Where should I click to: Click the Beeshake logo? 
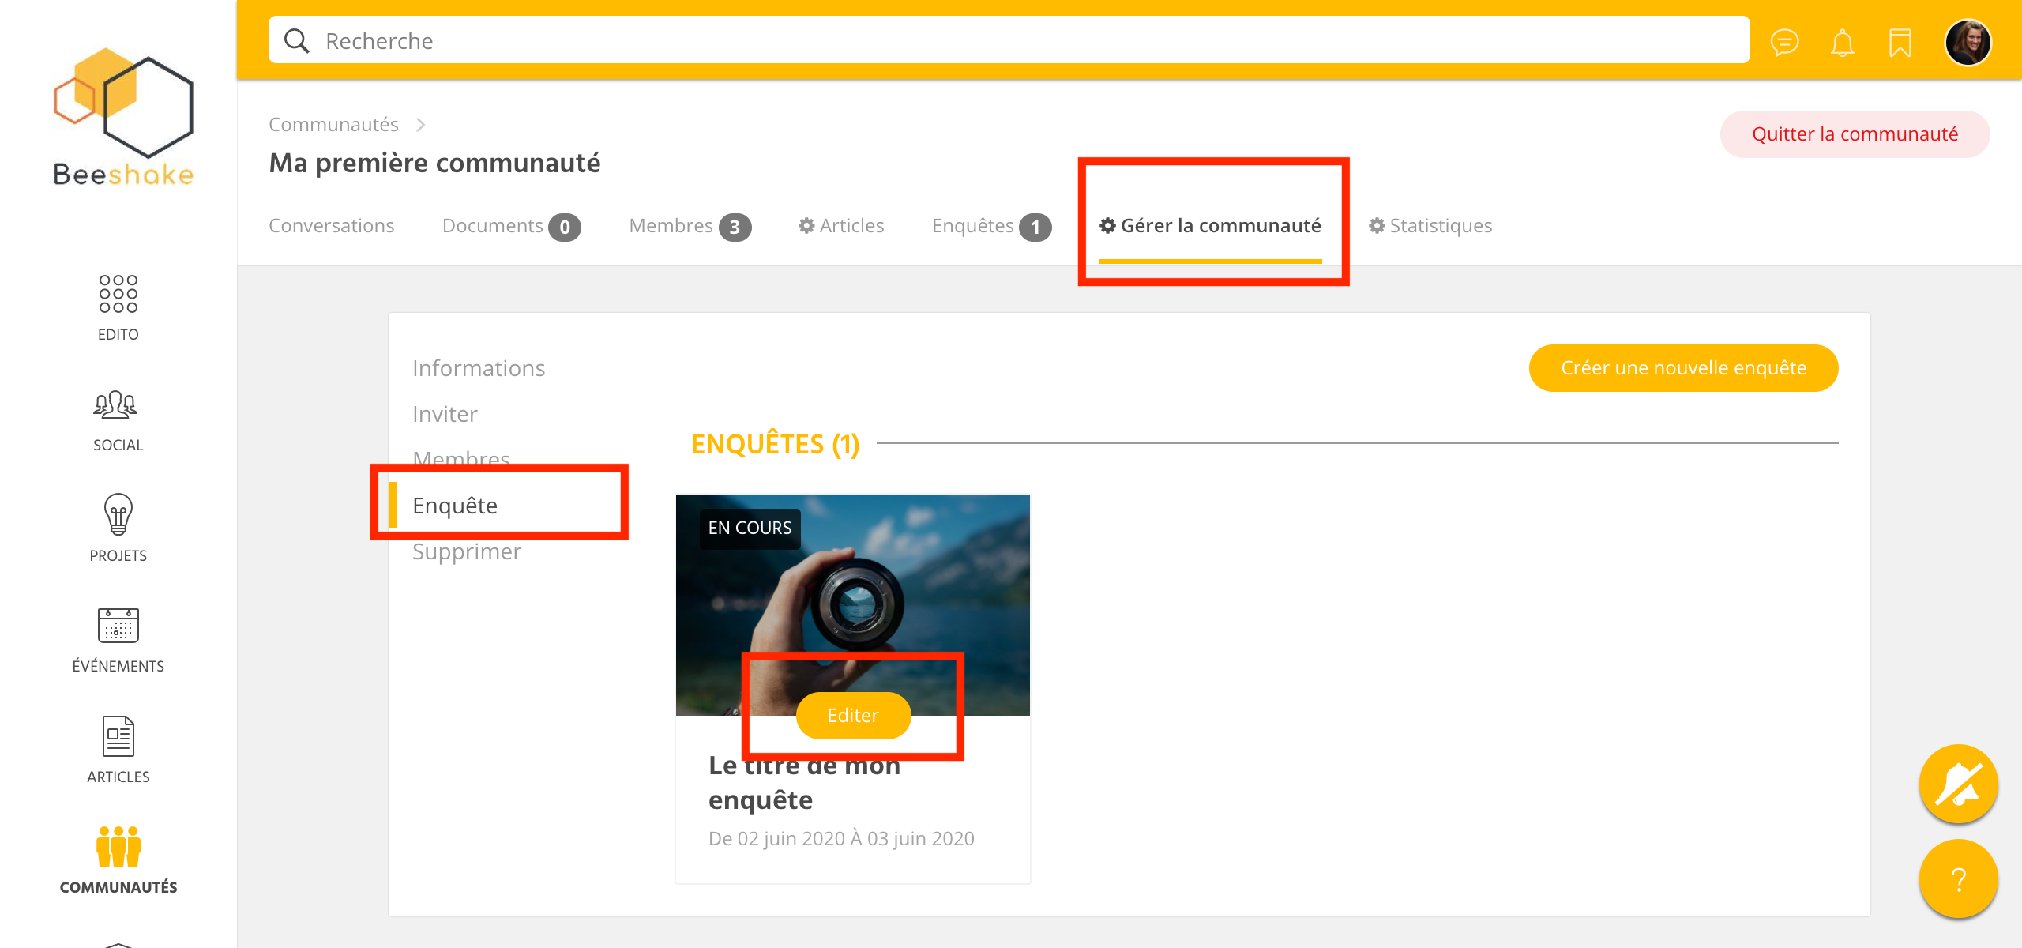[x=123, y=118]
